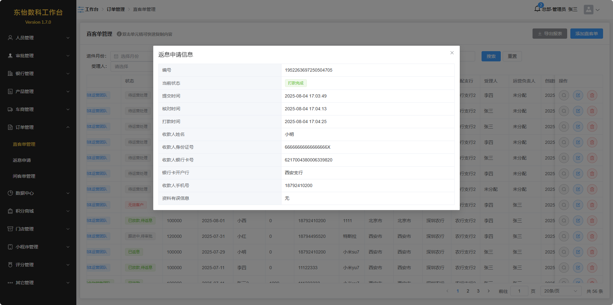Click the 添加直客单 button

[x=586, y=34]
